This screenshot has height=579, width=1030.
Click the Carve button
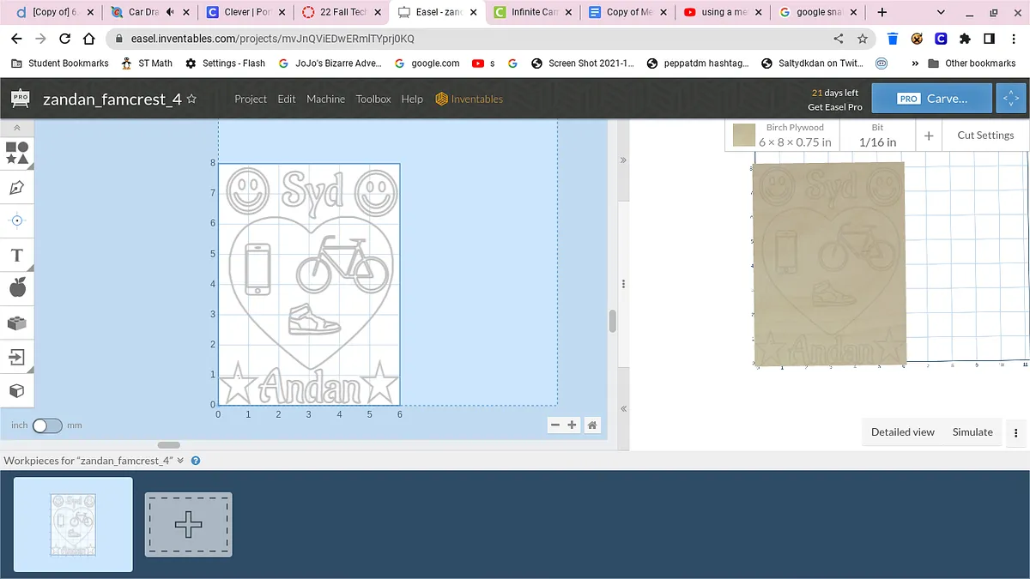931,99
